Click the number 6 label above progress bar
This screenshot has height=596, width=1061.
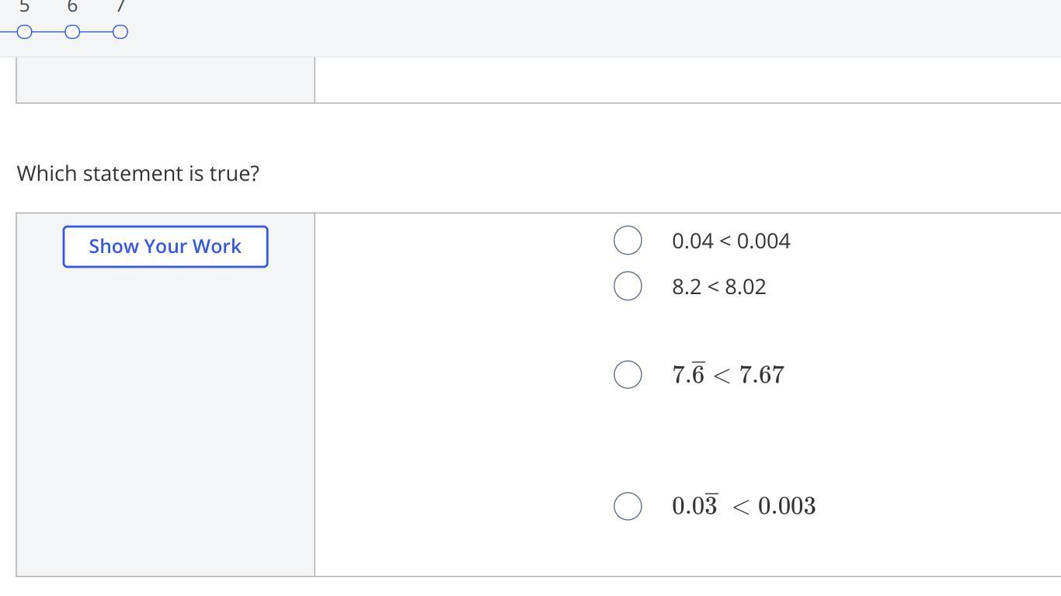72,6
